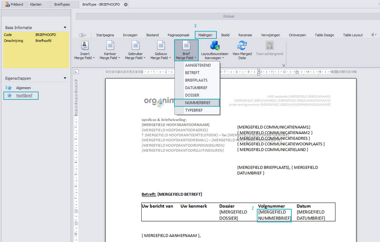The height and width of the screenshot is (242, 380).
Task: Choose DATUMBRIEF from merge field menu
Action: [x=197, y=87]
